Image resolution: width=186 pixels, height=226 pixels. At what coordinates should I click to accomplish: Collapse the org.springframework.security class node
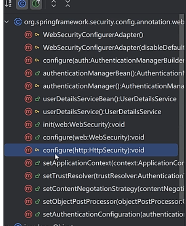pos(6,22)
